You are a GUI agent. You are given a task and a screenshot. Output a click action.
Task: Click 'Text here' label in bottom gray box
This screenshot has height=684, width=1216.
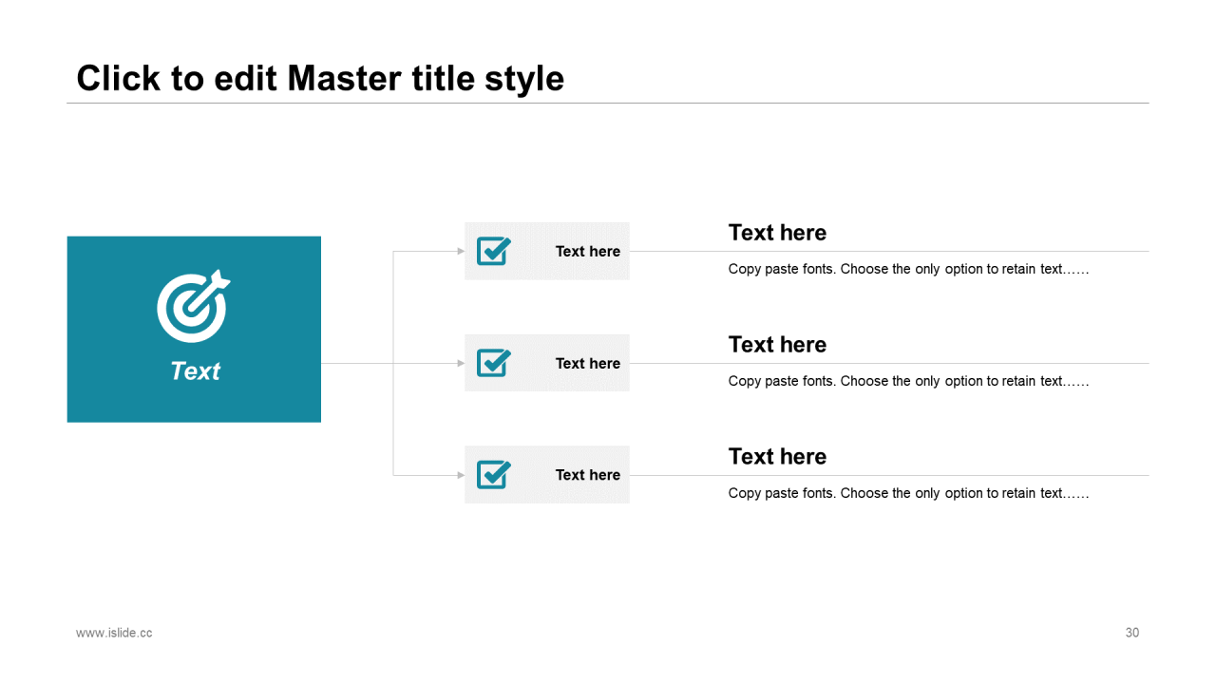[587, 475]
